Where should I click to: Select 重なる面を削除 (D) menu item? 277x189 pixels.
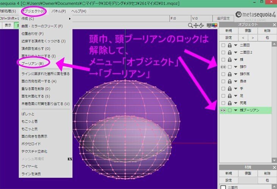(45, 89)
